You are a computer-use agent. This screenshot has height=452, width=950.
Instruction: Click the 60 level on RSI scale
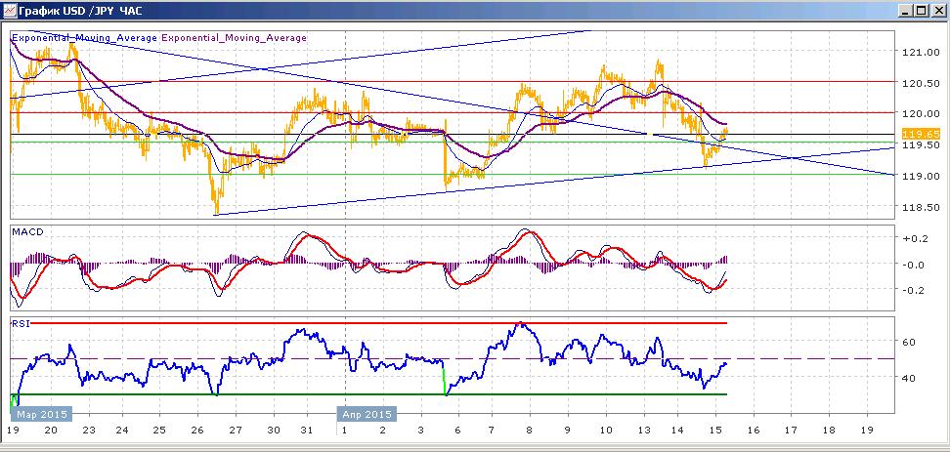[x=908, y=342]
